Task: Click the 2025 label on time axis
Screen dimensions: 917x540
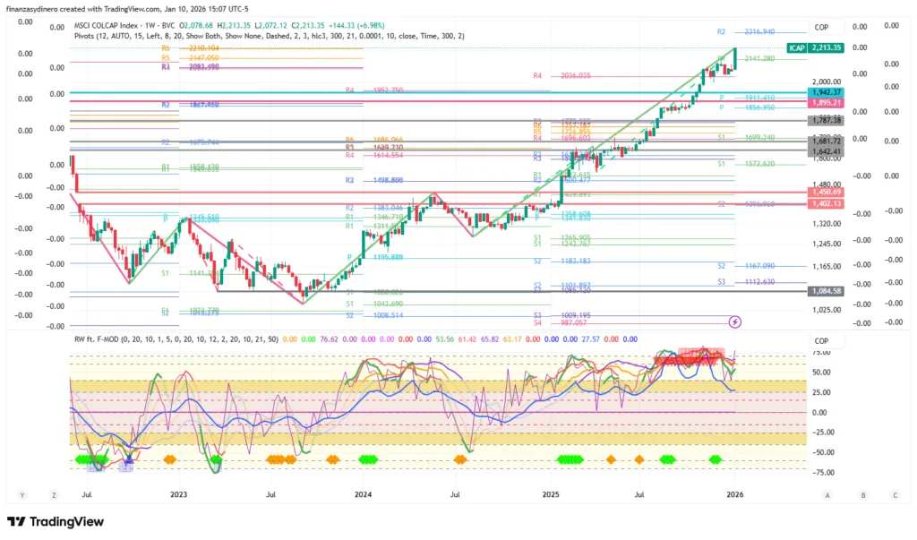Action: tap(551, 494)
